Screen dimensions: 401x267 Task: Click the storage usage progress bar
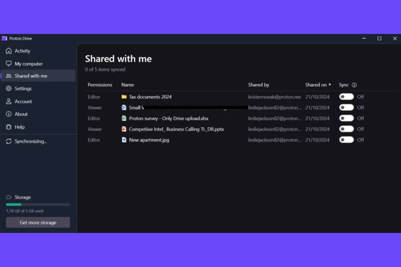(x=38, y=205)
